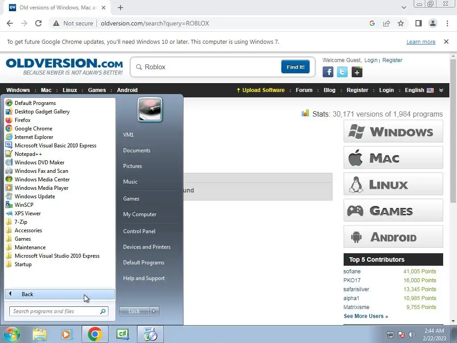
Task: Open Devices and Printers
Action: coord(146,247)
